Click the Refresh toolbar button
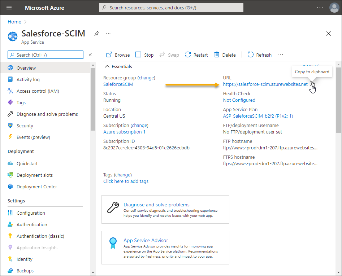Viewport: 342px width, 276px height. [x=259, y=55]
